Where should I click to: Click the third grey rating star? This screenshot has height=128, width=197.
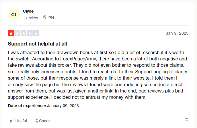(x=24, y=33)
